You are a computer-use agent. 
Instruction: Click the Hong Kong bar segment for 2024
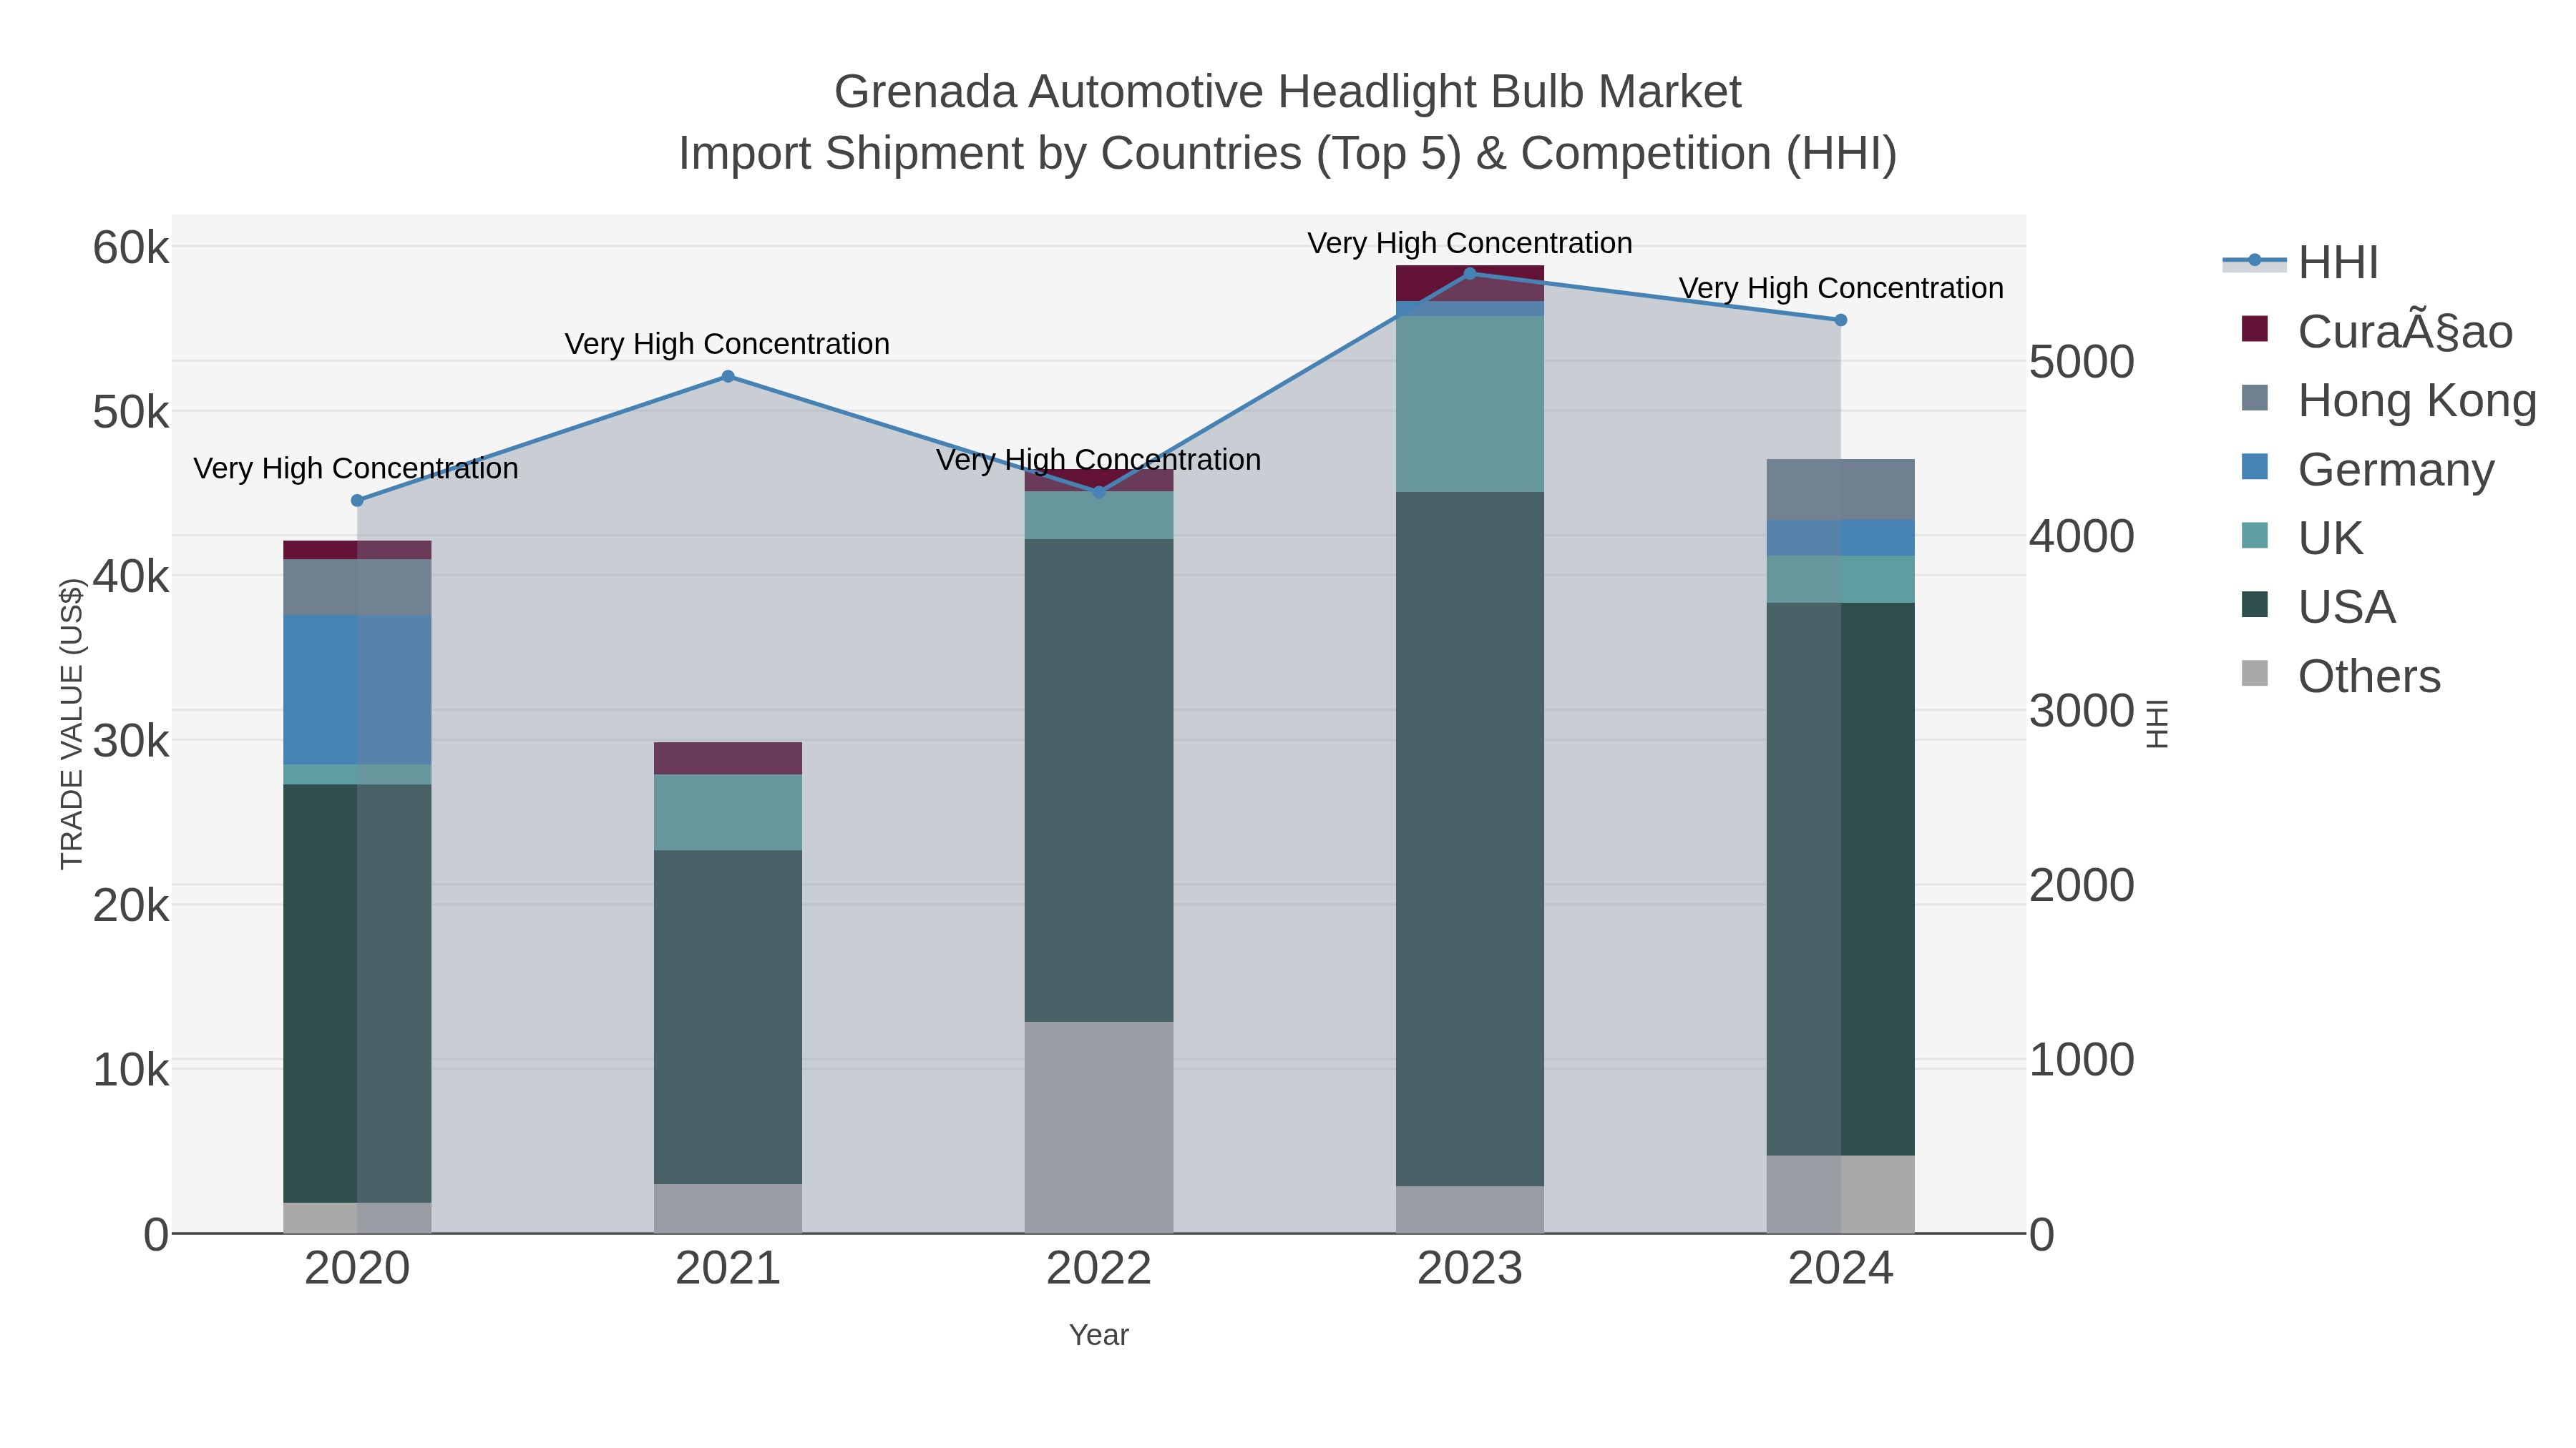[x=1841, y=490]
